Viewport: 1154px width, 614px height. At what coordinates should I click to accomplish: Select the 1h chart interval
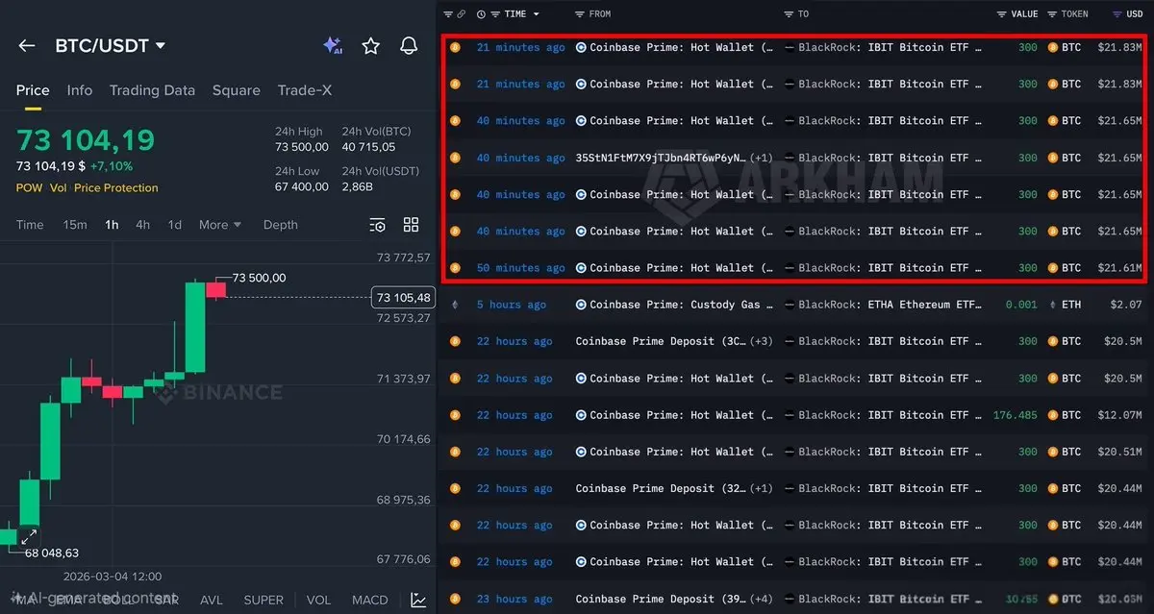(112, 225)
